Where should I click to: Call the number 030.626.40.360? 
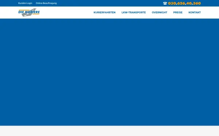(184, 3)
